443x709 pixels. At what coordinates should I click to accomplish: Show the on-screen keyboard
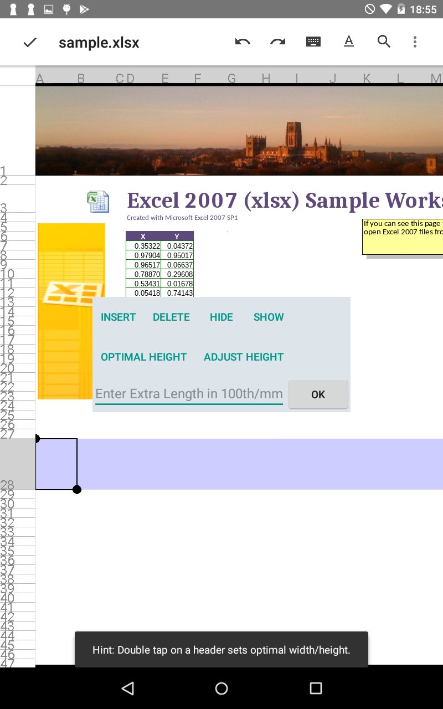pos(313,42)
